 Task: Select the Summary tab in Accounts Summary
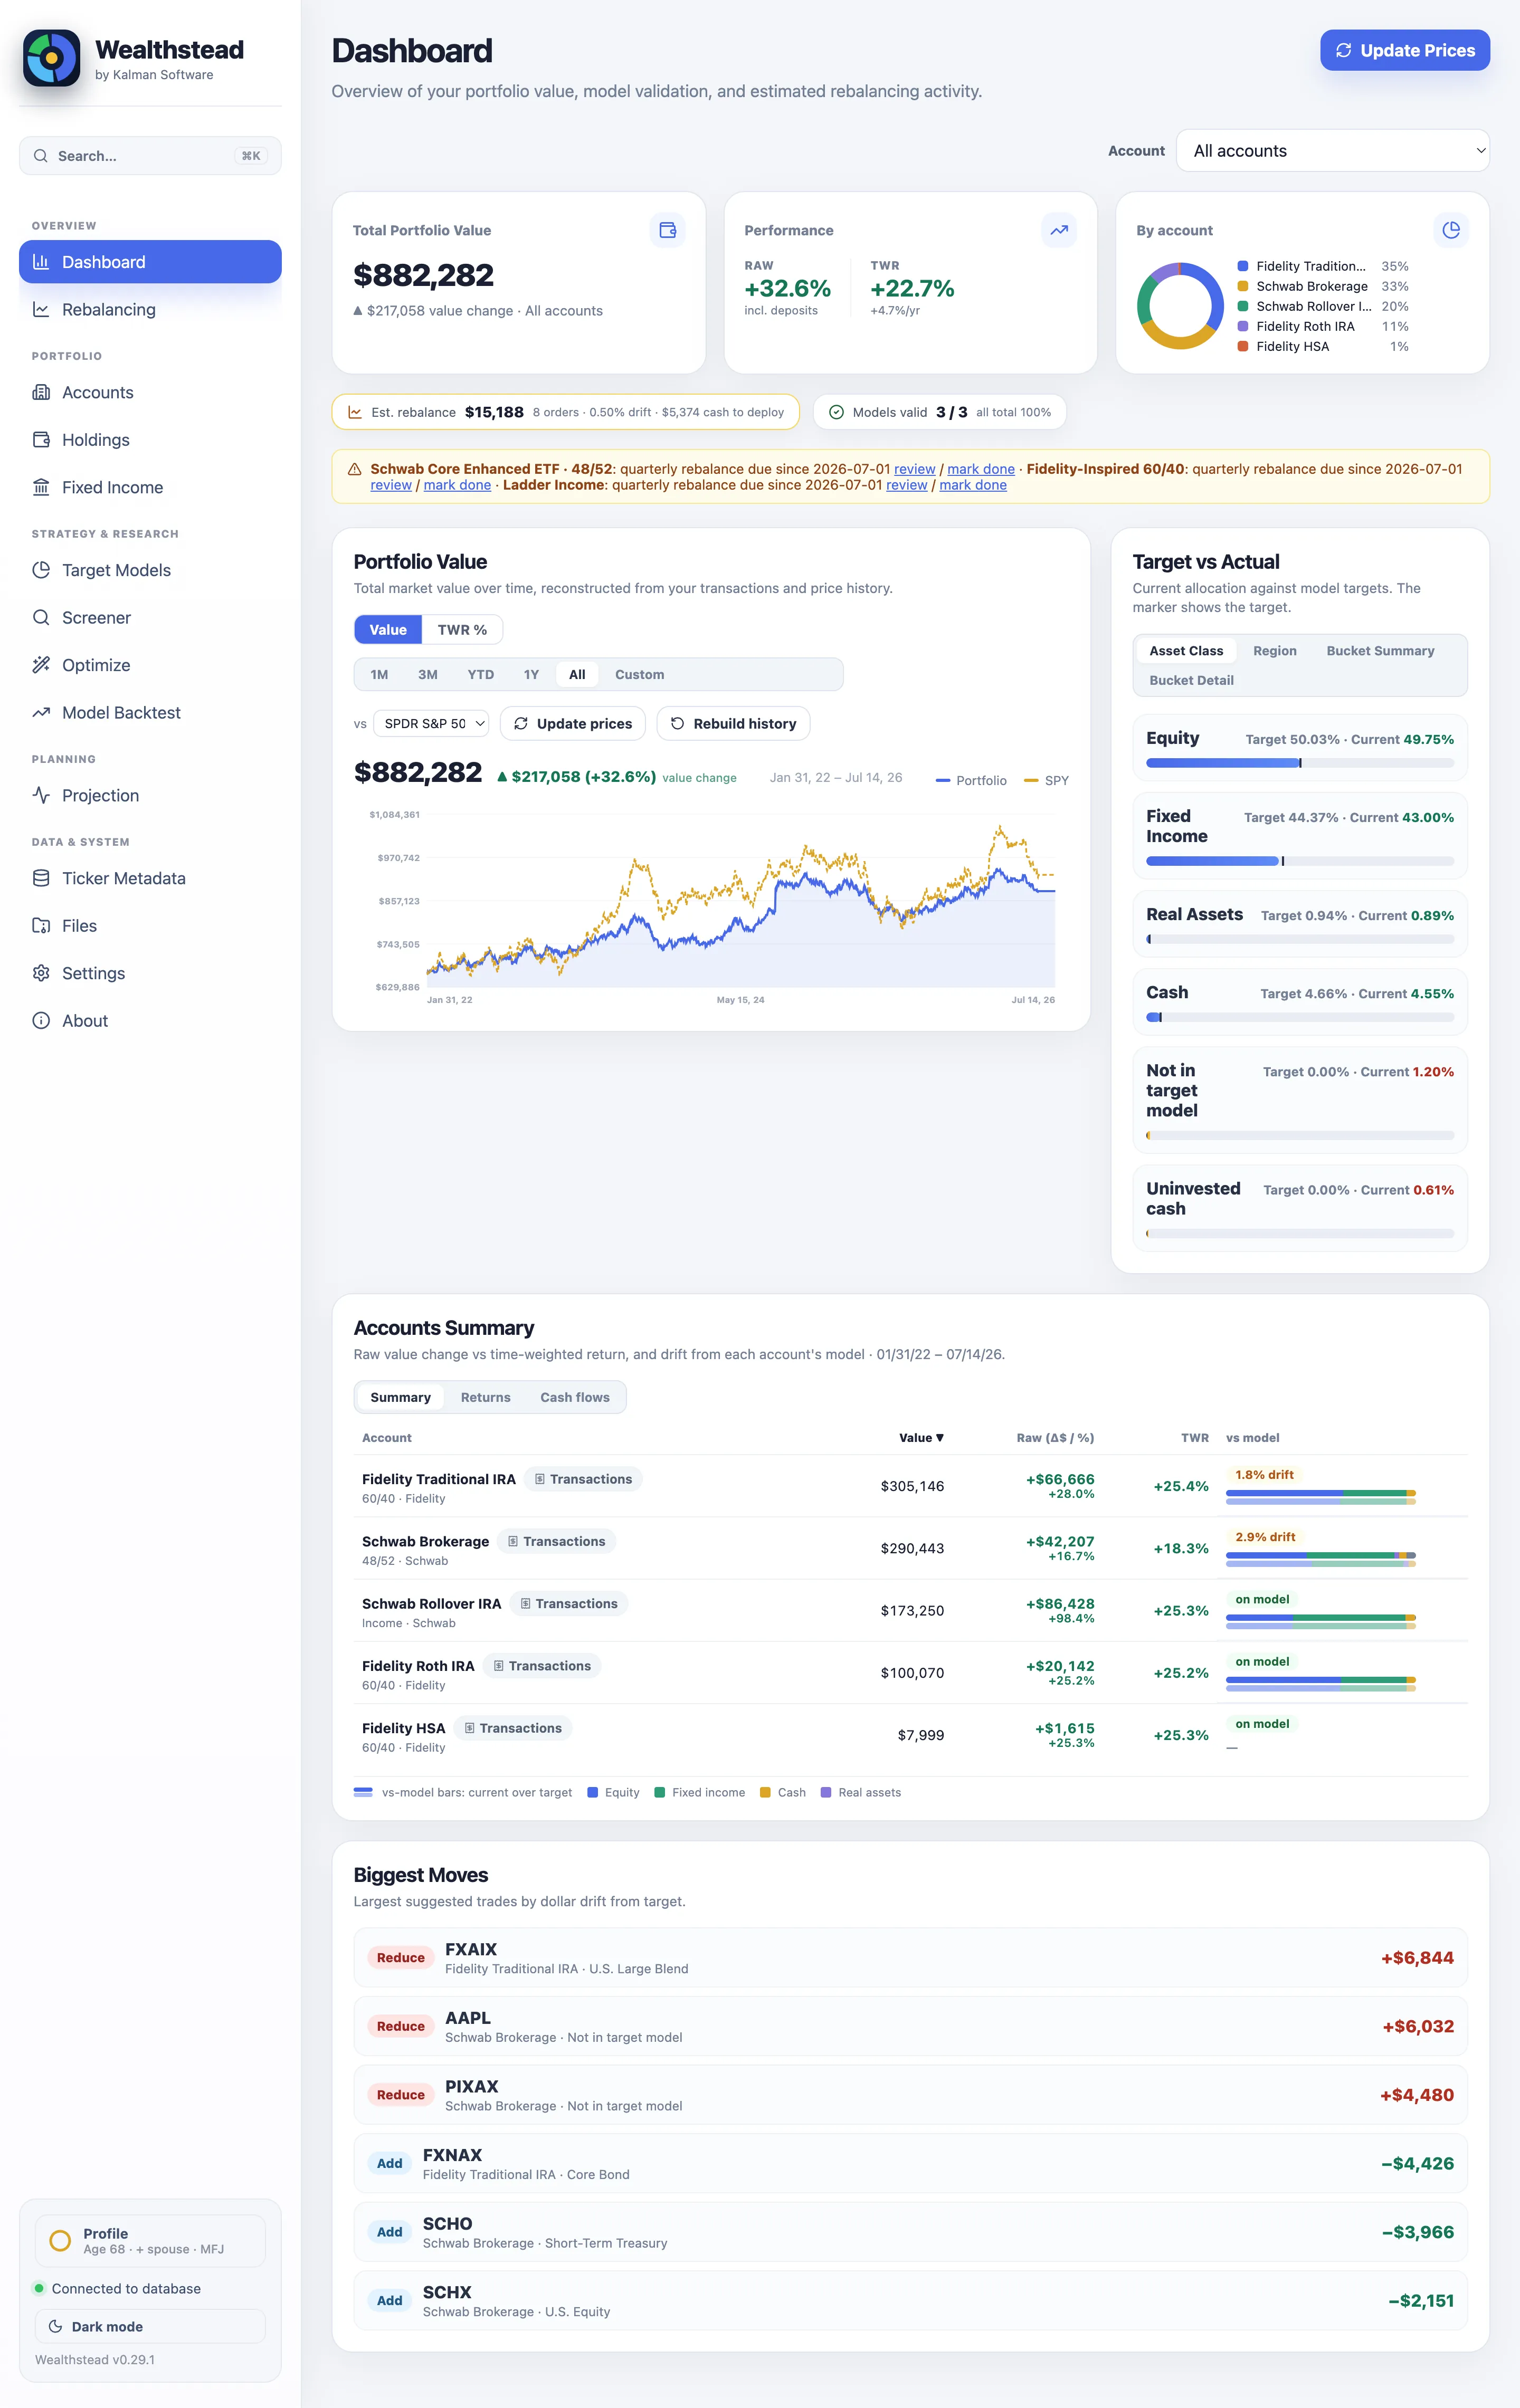[x=400, y=1398]
